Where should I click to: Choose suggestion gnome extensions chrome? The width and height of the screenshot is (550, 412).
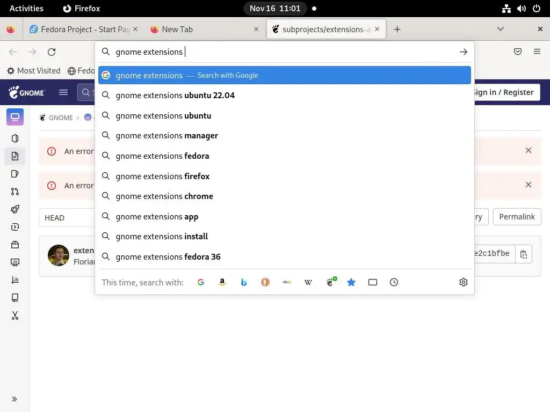pos(285,196)
